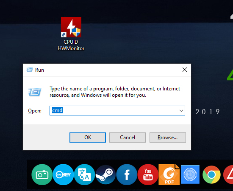The width and height of the screenshot is (233, 191).
Task: Open Facebook from the dock
Action: click(x=127, y=174)
